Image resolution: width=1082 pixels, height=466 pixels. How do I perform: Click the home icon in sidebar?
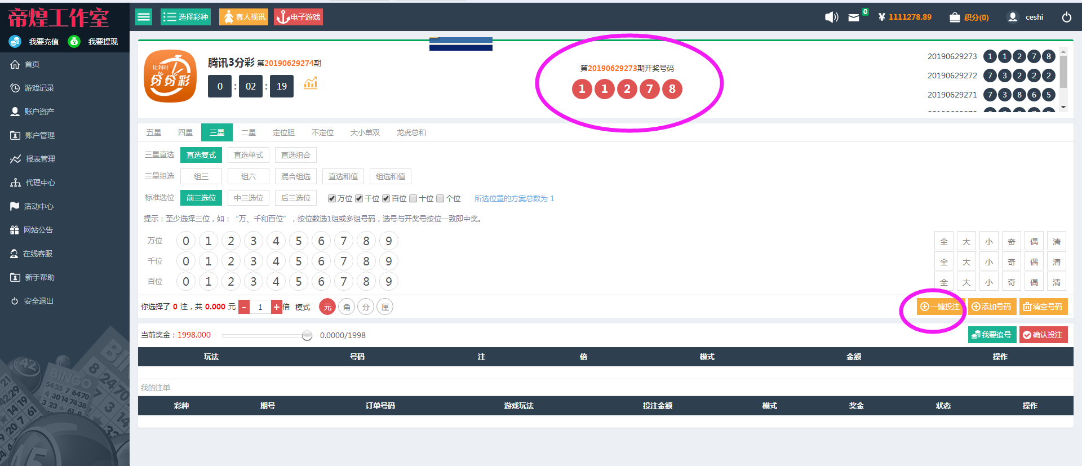pyautogui.click(x=15, y=64)
